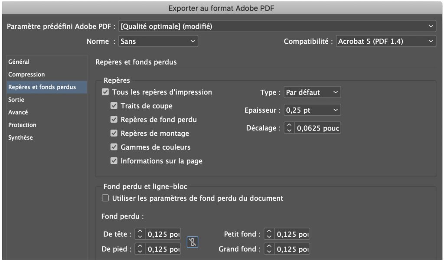Expand the Compatibilité dropdown

pyautogui.click(x=386, y=42)
